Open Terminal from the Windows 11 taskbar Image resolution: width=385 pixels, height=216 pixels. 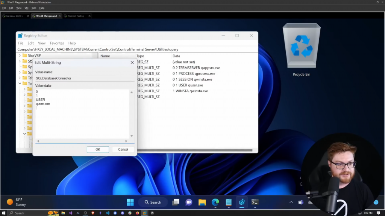pos(255,202)
